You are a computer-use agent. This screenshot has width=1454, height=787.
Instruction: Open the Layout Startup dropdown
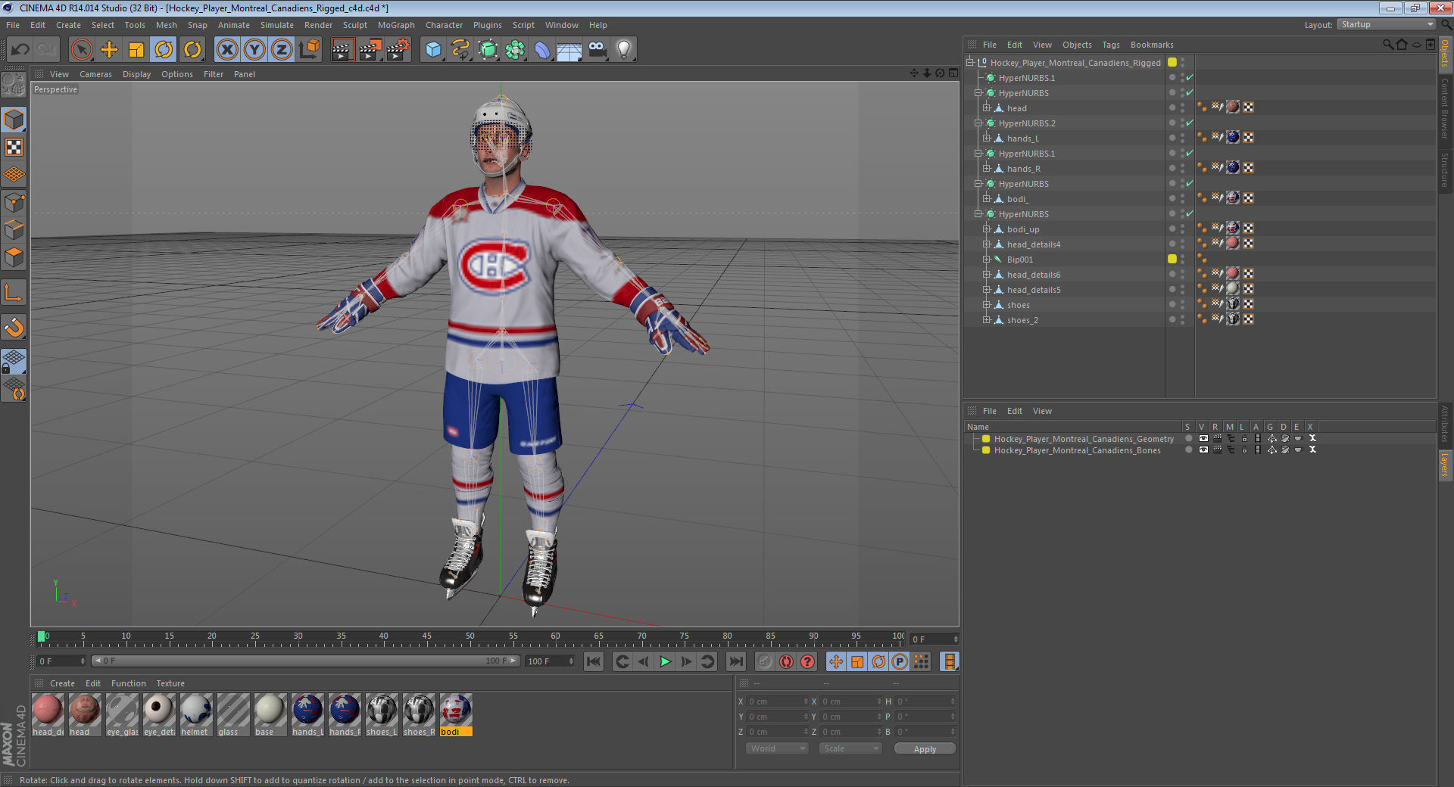(1387, 25)
